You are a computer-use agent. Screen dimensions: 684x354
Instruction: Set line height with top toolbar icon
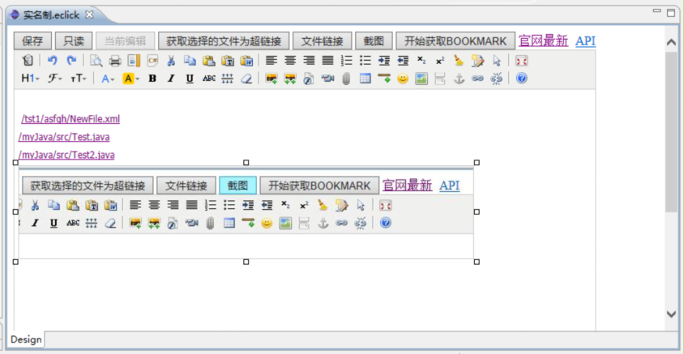[x=227, y=79]
